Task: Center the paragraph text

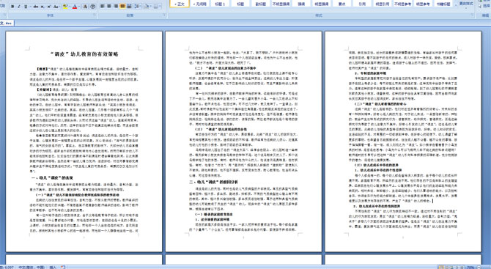Action: click(109, 7)
